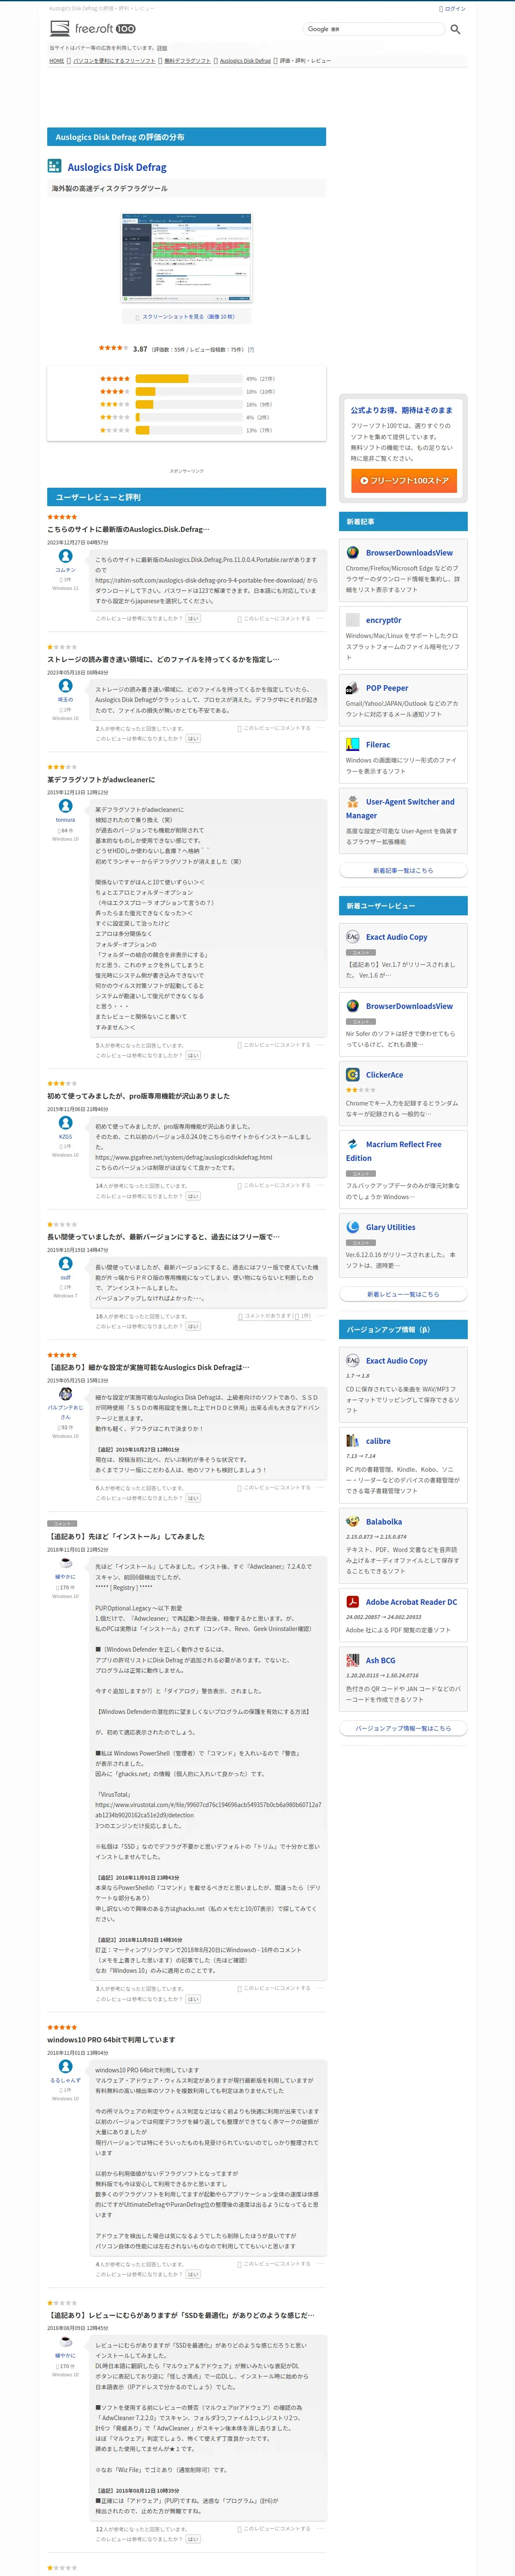Click the Auslogics Disk Defrag screenshot thumbnail
The image size is (515, 2576).
pos(187,257)
